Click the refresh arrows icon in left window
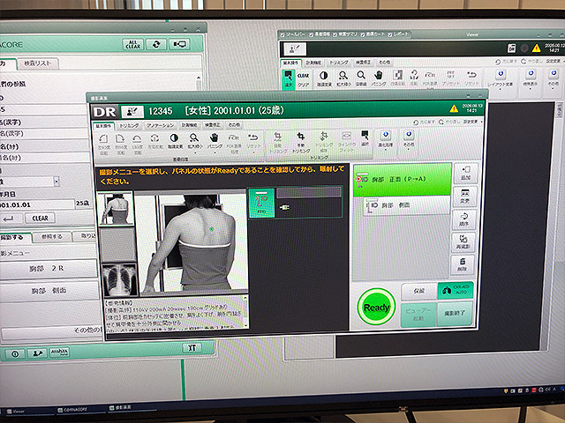 (x=156, y=45)
